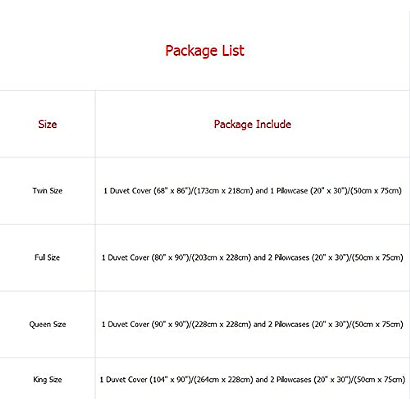This screenshot has height=410, width=410.
Task: Select the Queen Size row label
Action: [47, 324]
